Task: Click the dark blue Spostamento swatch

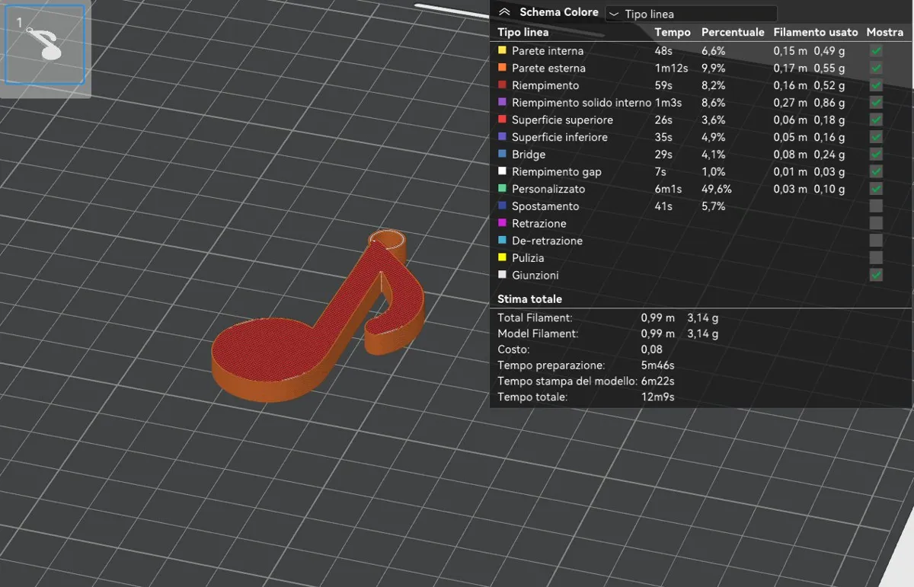Action: coord(502,206)
